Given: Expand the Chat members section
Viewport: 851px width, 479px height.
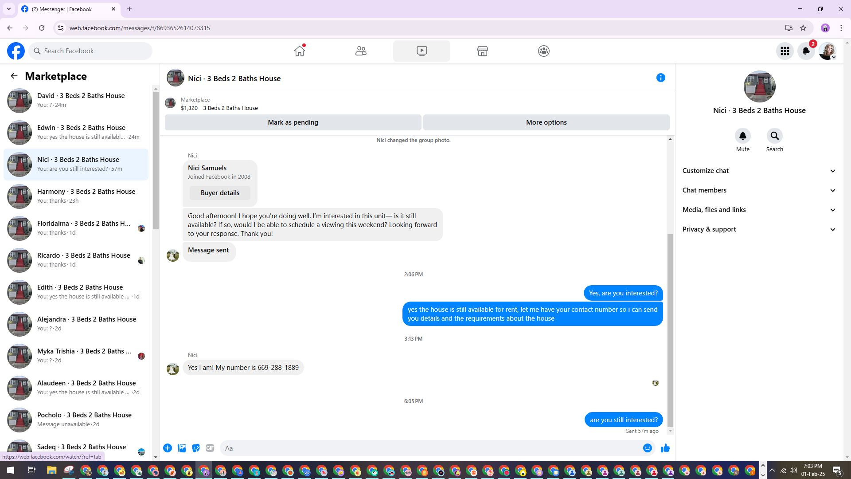Looking at the screenshot, I should (x=759, y=190).
